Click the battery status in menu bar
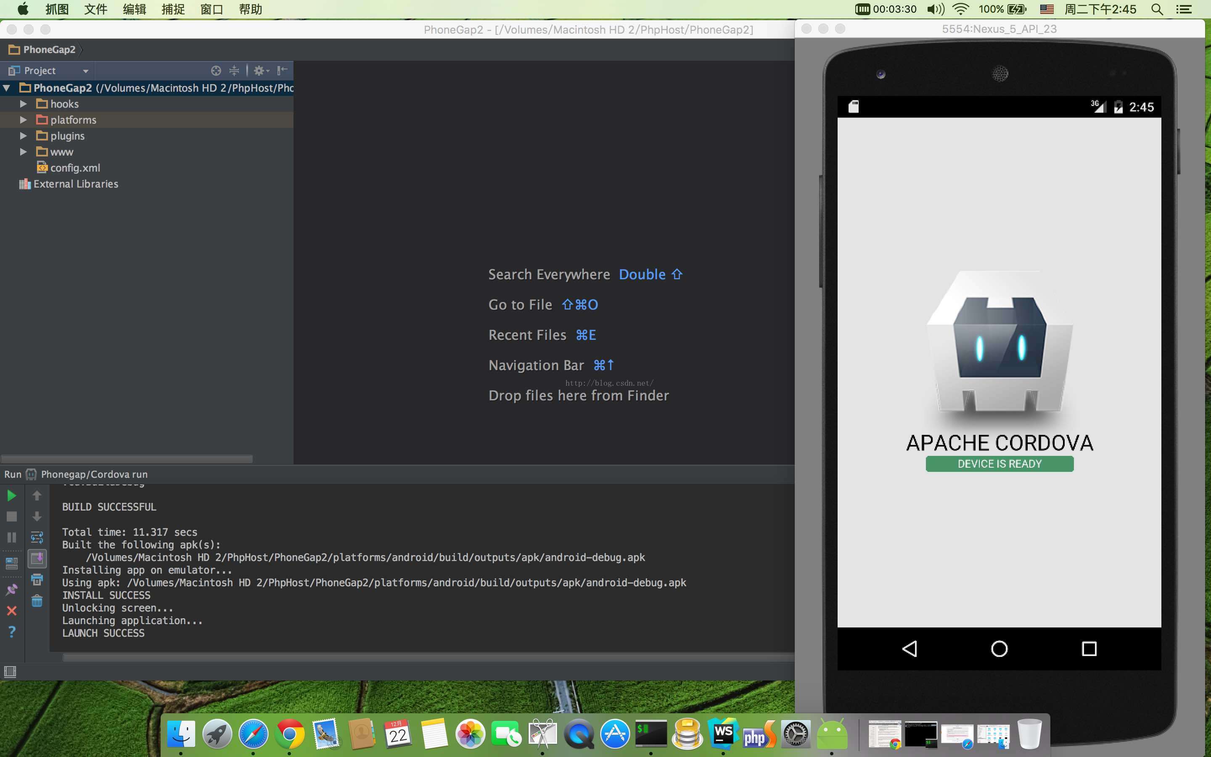The height and width of the screenshot is (757, 1211). pos(1003,9)
